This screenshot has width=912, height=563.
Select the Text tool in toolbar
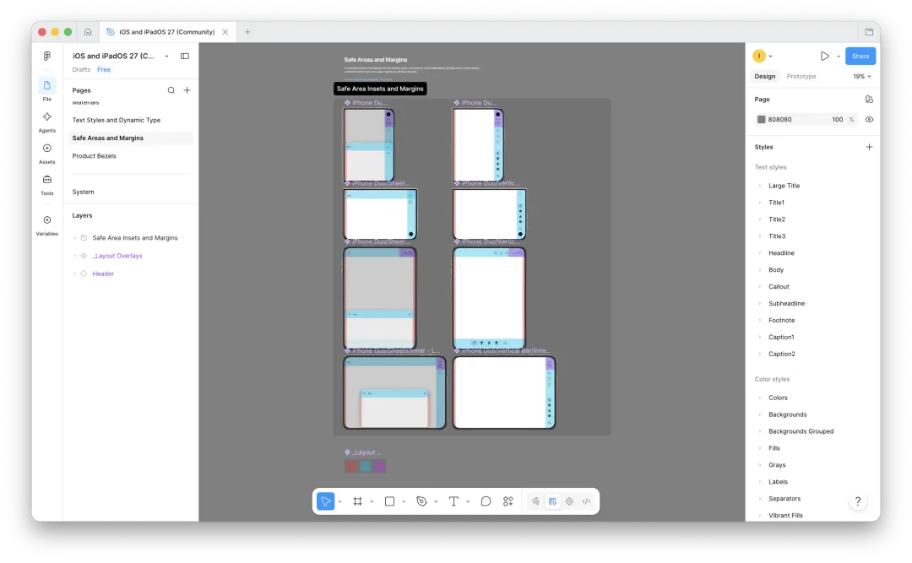tap(453, 501)
